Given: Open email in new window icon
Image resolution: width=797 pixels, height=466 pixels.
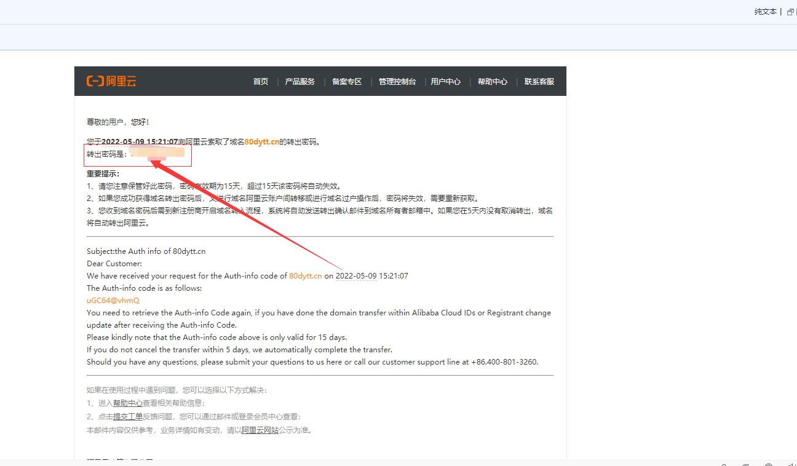Looking at the screenshot, I should (791, 12).
